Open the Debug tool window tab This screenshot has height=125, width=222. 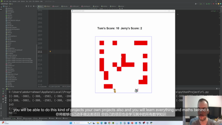click(x=19, y=118)
